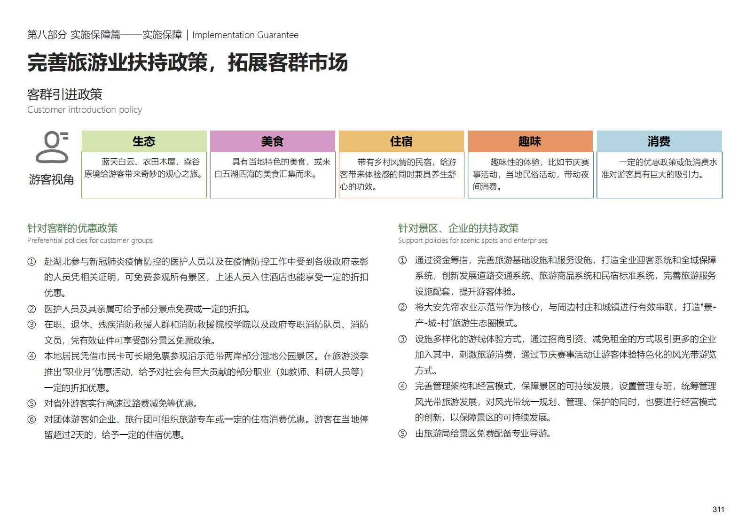Screen dimensions: 746x527
Task: Select the purple 美食 header box
Action: pyautogui.click(x=273, y=141)
